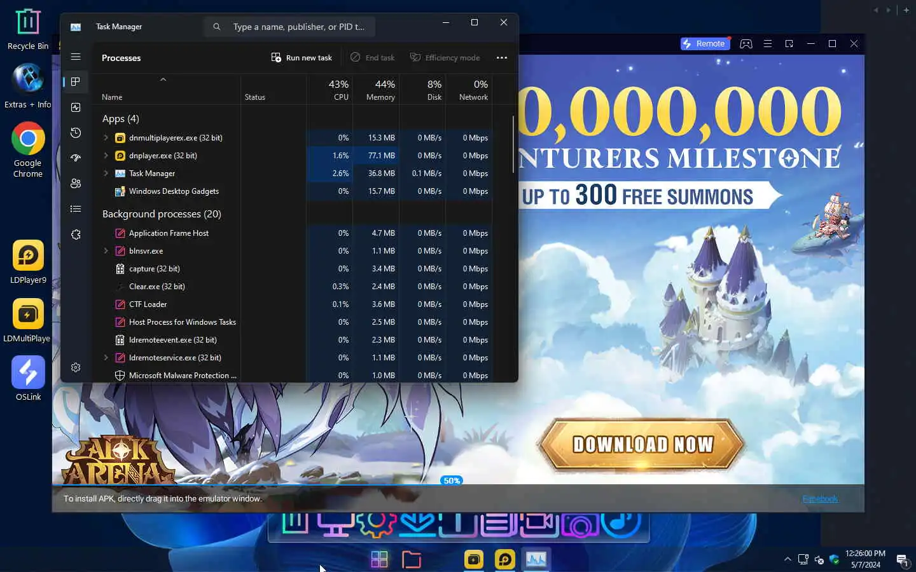Click the search magnifier icon in Task Manager
Viewport: 916px width, 572px height.
click(217, 27)
